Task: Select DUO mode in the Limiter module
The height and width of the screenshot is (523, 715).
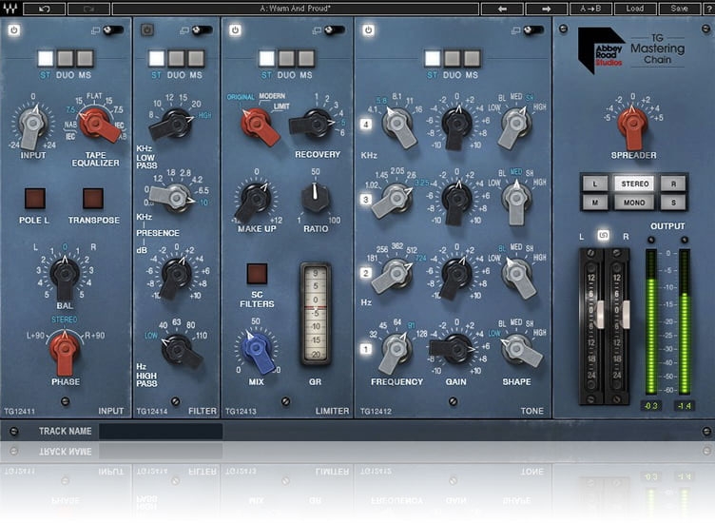Action: [285, 59]
